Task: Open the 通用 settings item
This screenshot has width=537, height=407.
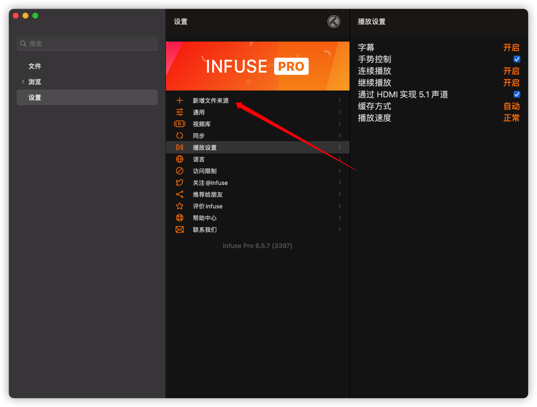Action: [257, 112]
